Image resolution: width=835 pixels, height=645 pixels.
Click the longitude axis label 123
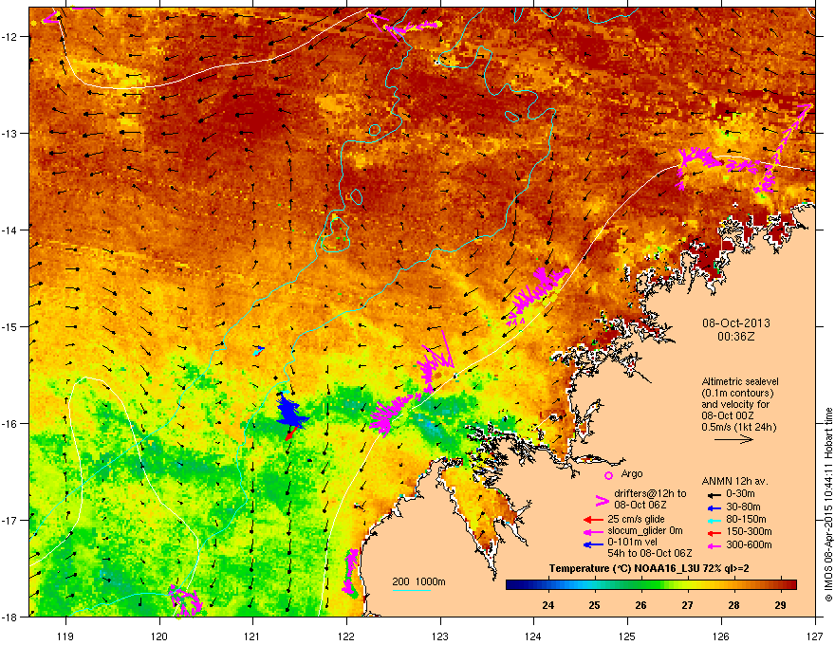[x=440, y=636]
